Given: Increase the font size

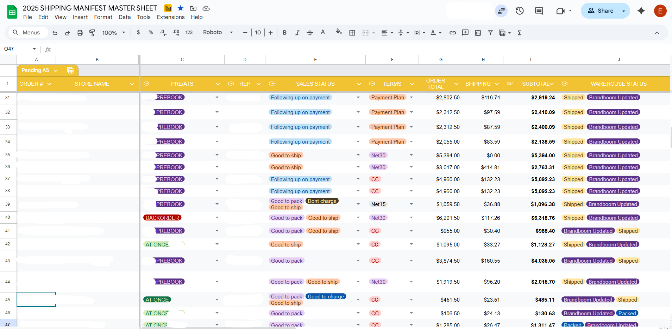Looking at the screenshot, I should coord(270,33).
